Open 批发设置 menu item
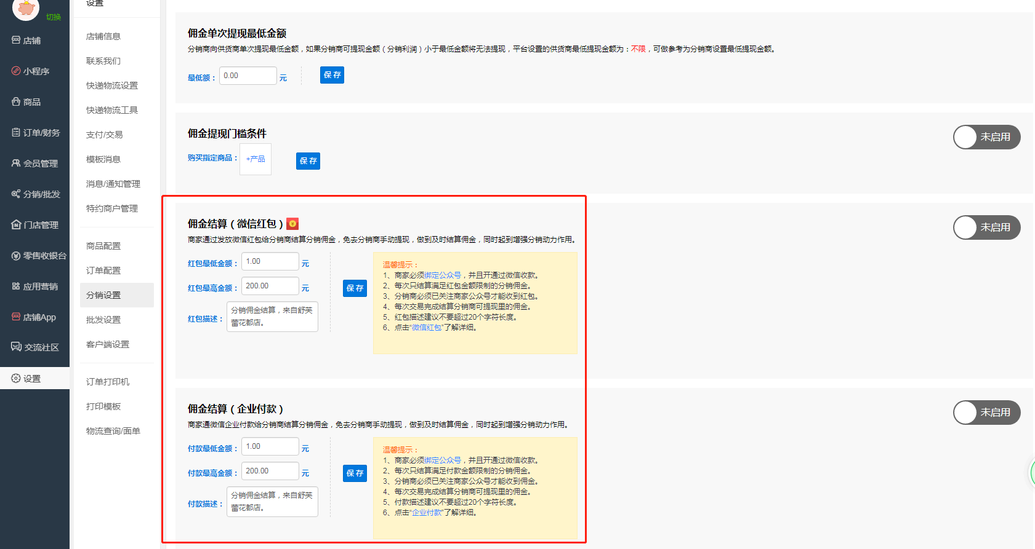1035x549 pixels. pos(103,320)
